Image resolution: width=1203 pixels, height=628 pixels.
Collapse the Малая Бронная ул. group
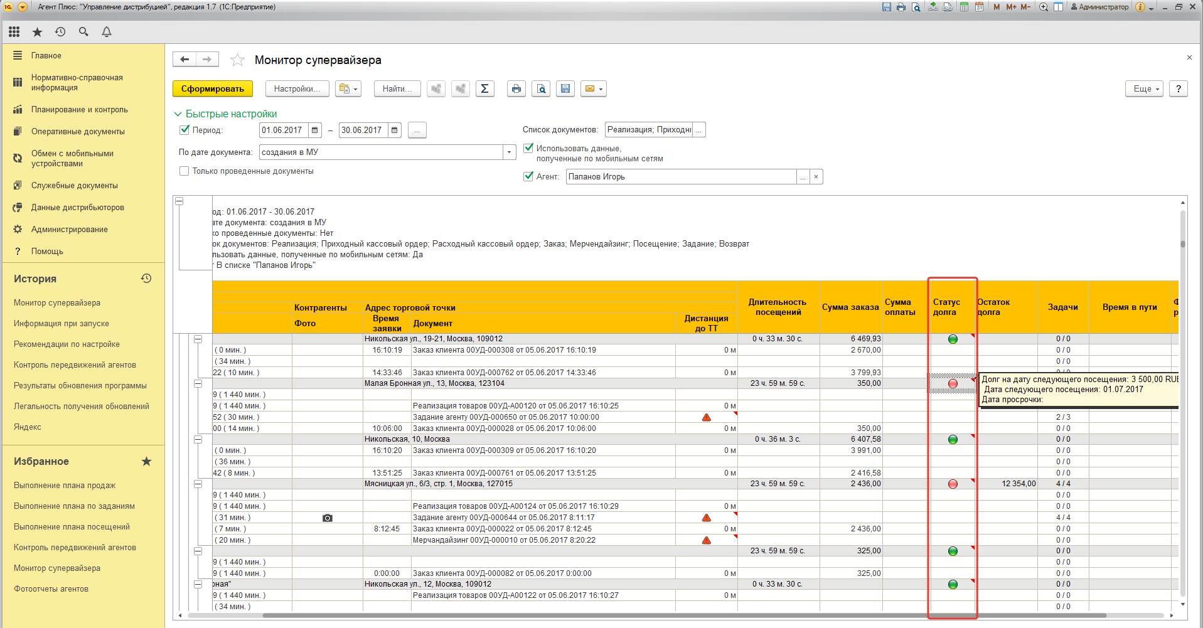(198, 384)
